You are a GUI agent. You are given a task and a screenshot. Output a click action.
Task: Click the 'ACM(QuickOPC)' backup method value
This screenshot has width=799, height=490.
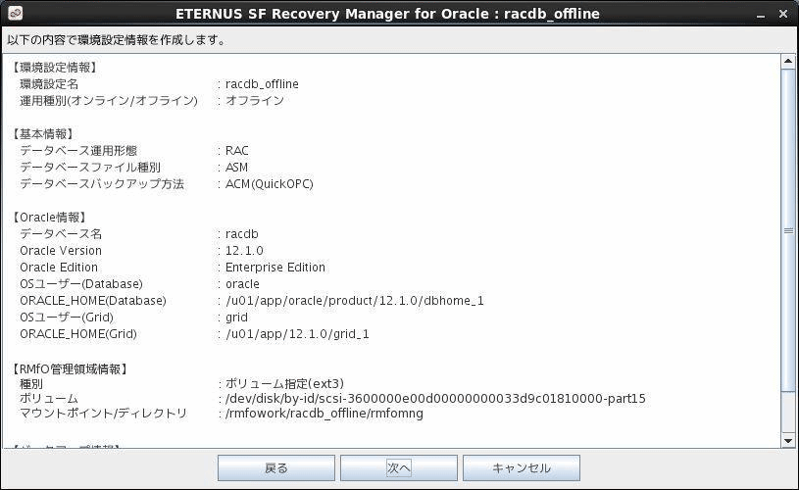269,184
